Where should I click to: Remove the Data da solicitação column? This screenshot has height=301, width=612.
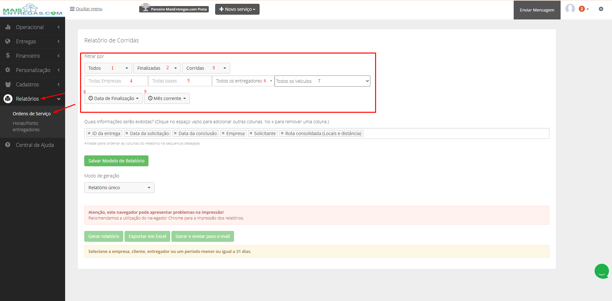click(127, 133)
